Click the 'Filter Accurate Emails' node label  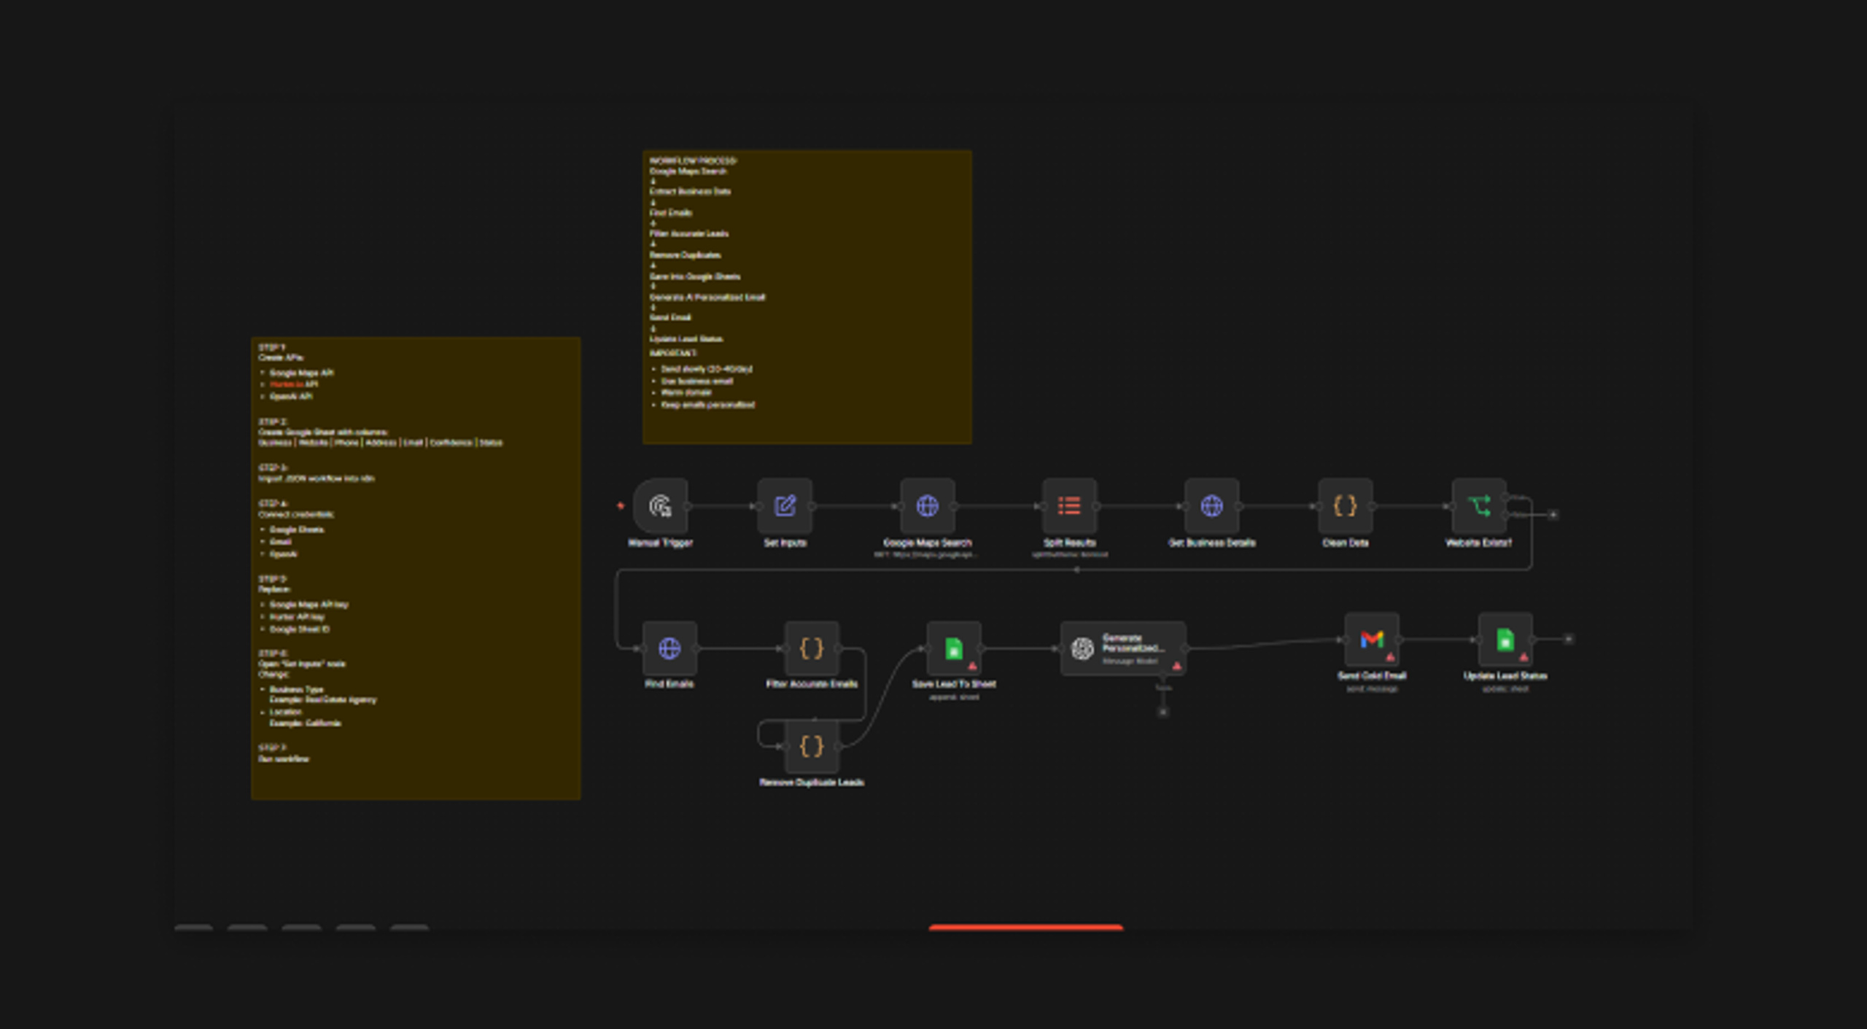coord(812,683)
